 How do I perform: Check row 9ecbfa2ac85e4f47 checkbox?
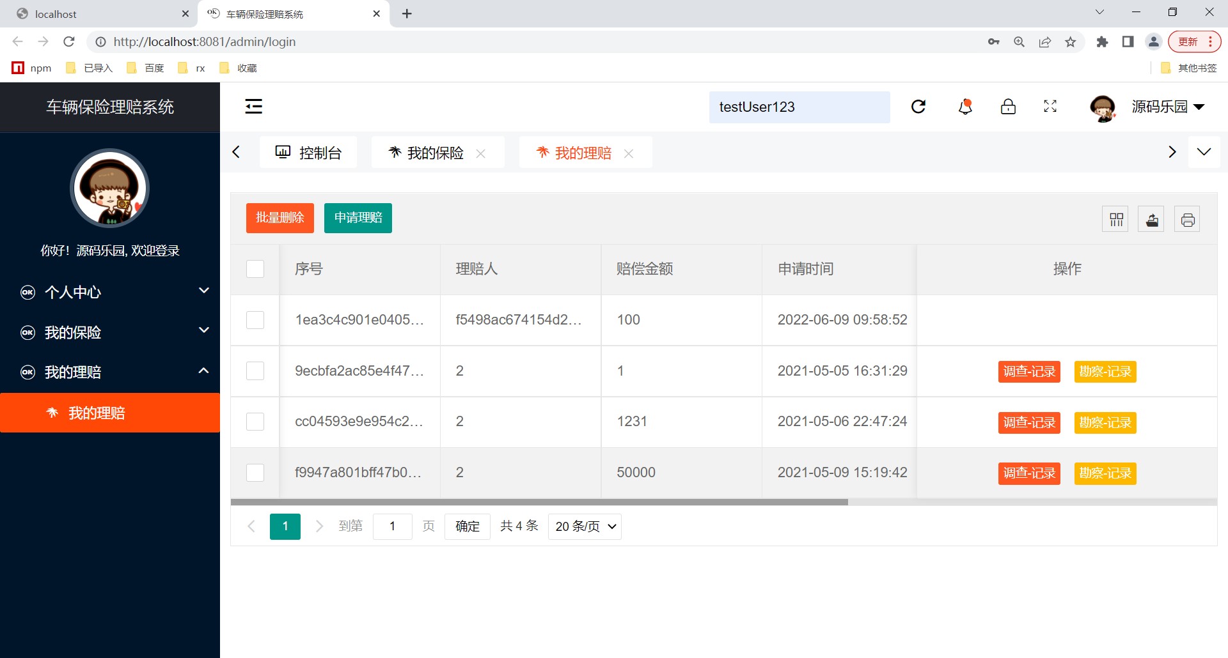(x=255, y=371)
